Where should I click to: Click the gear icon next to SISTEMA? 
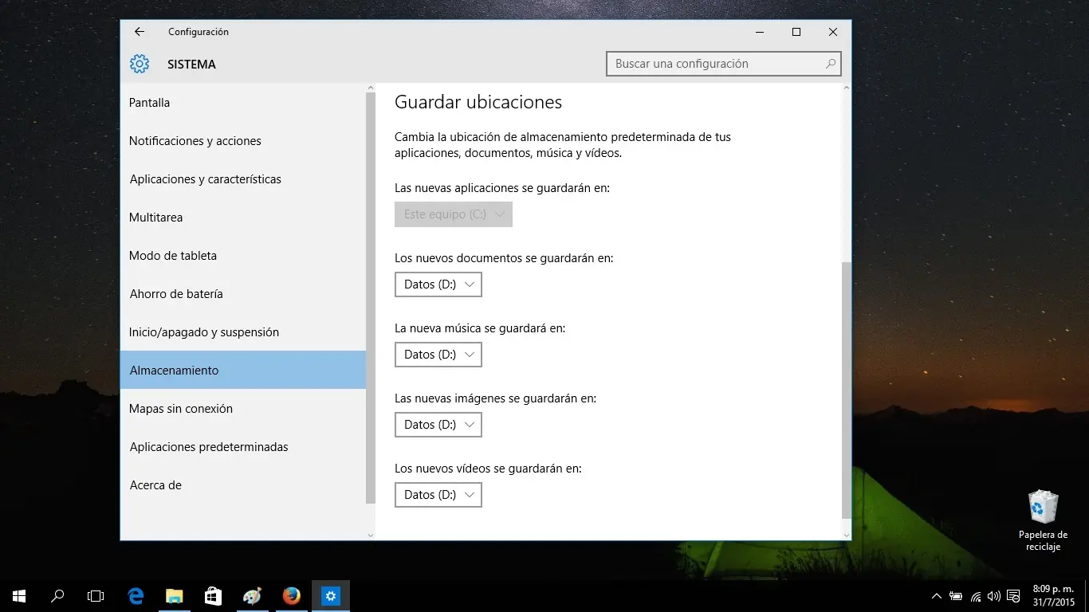coord(139,64)
